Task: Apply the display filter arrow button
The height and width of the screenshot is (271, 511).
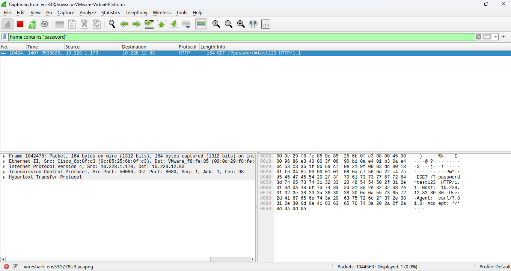Action: click(x=487, y=37)
